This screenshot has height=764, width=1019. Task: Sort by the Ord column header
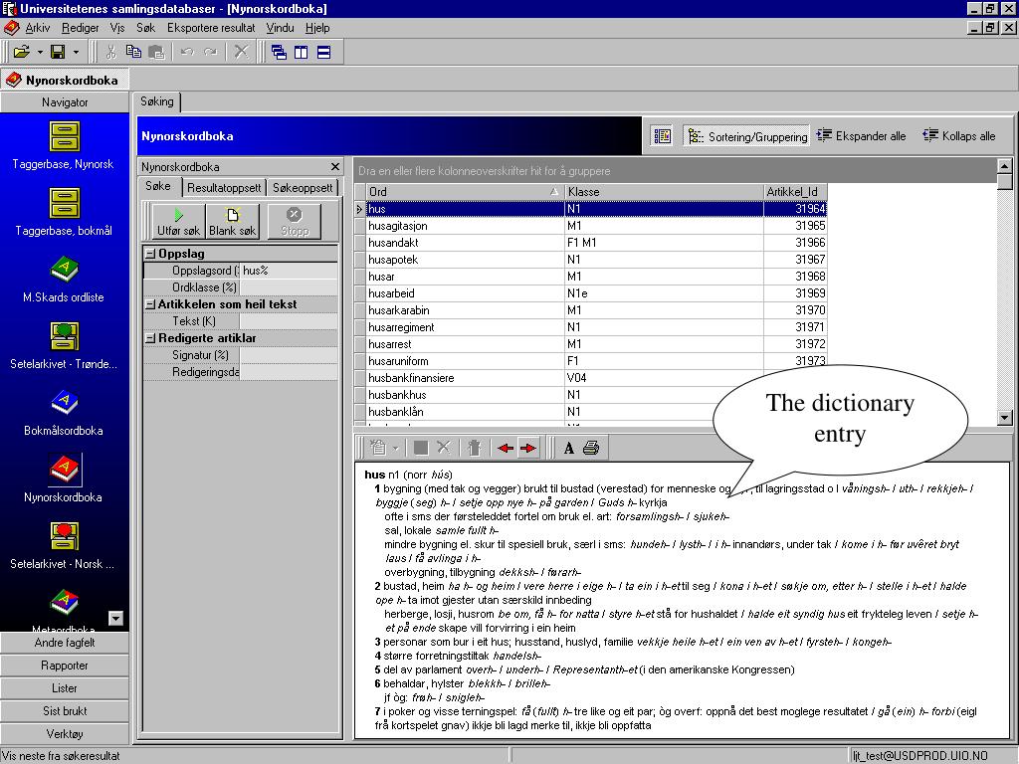[x=459, y=192]
